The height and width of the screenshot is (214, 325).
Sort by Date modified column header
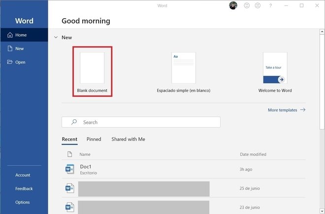coord(253,154)
